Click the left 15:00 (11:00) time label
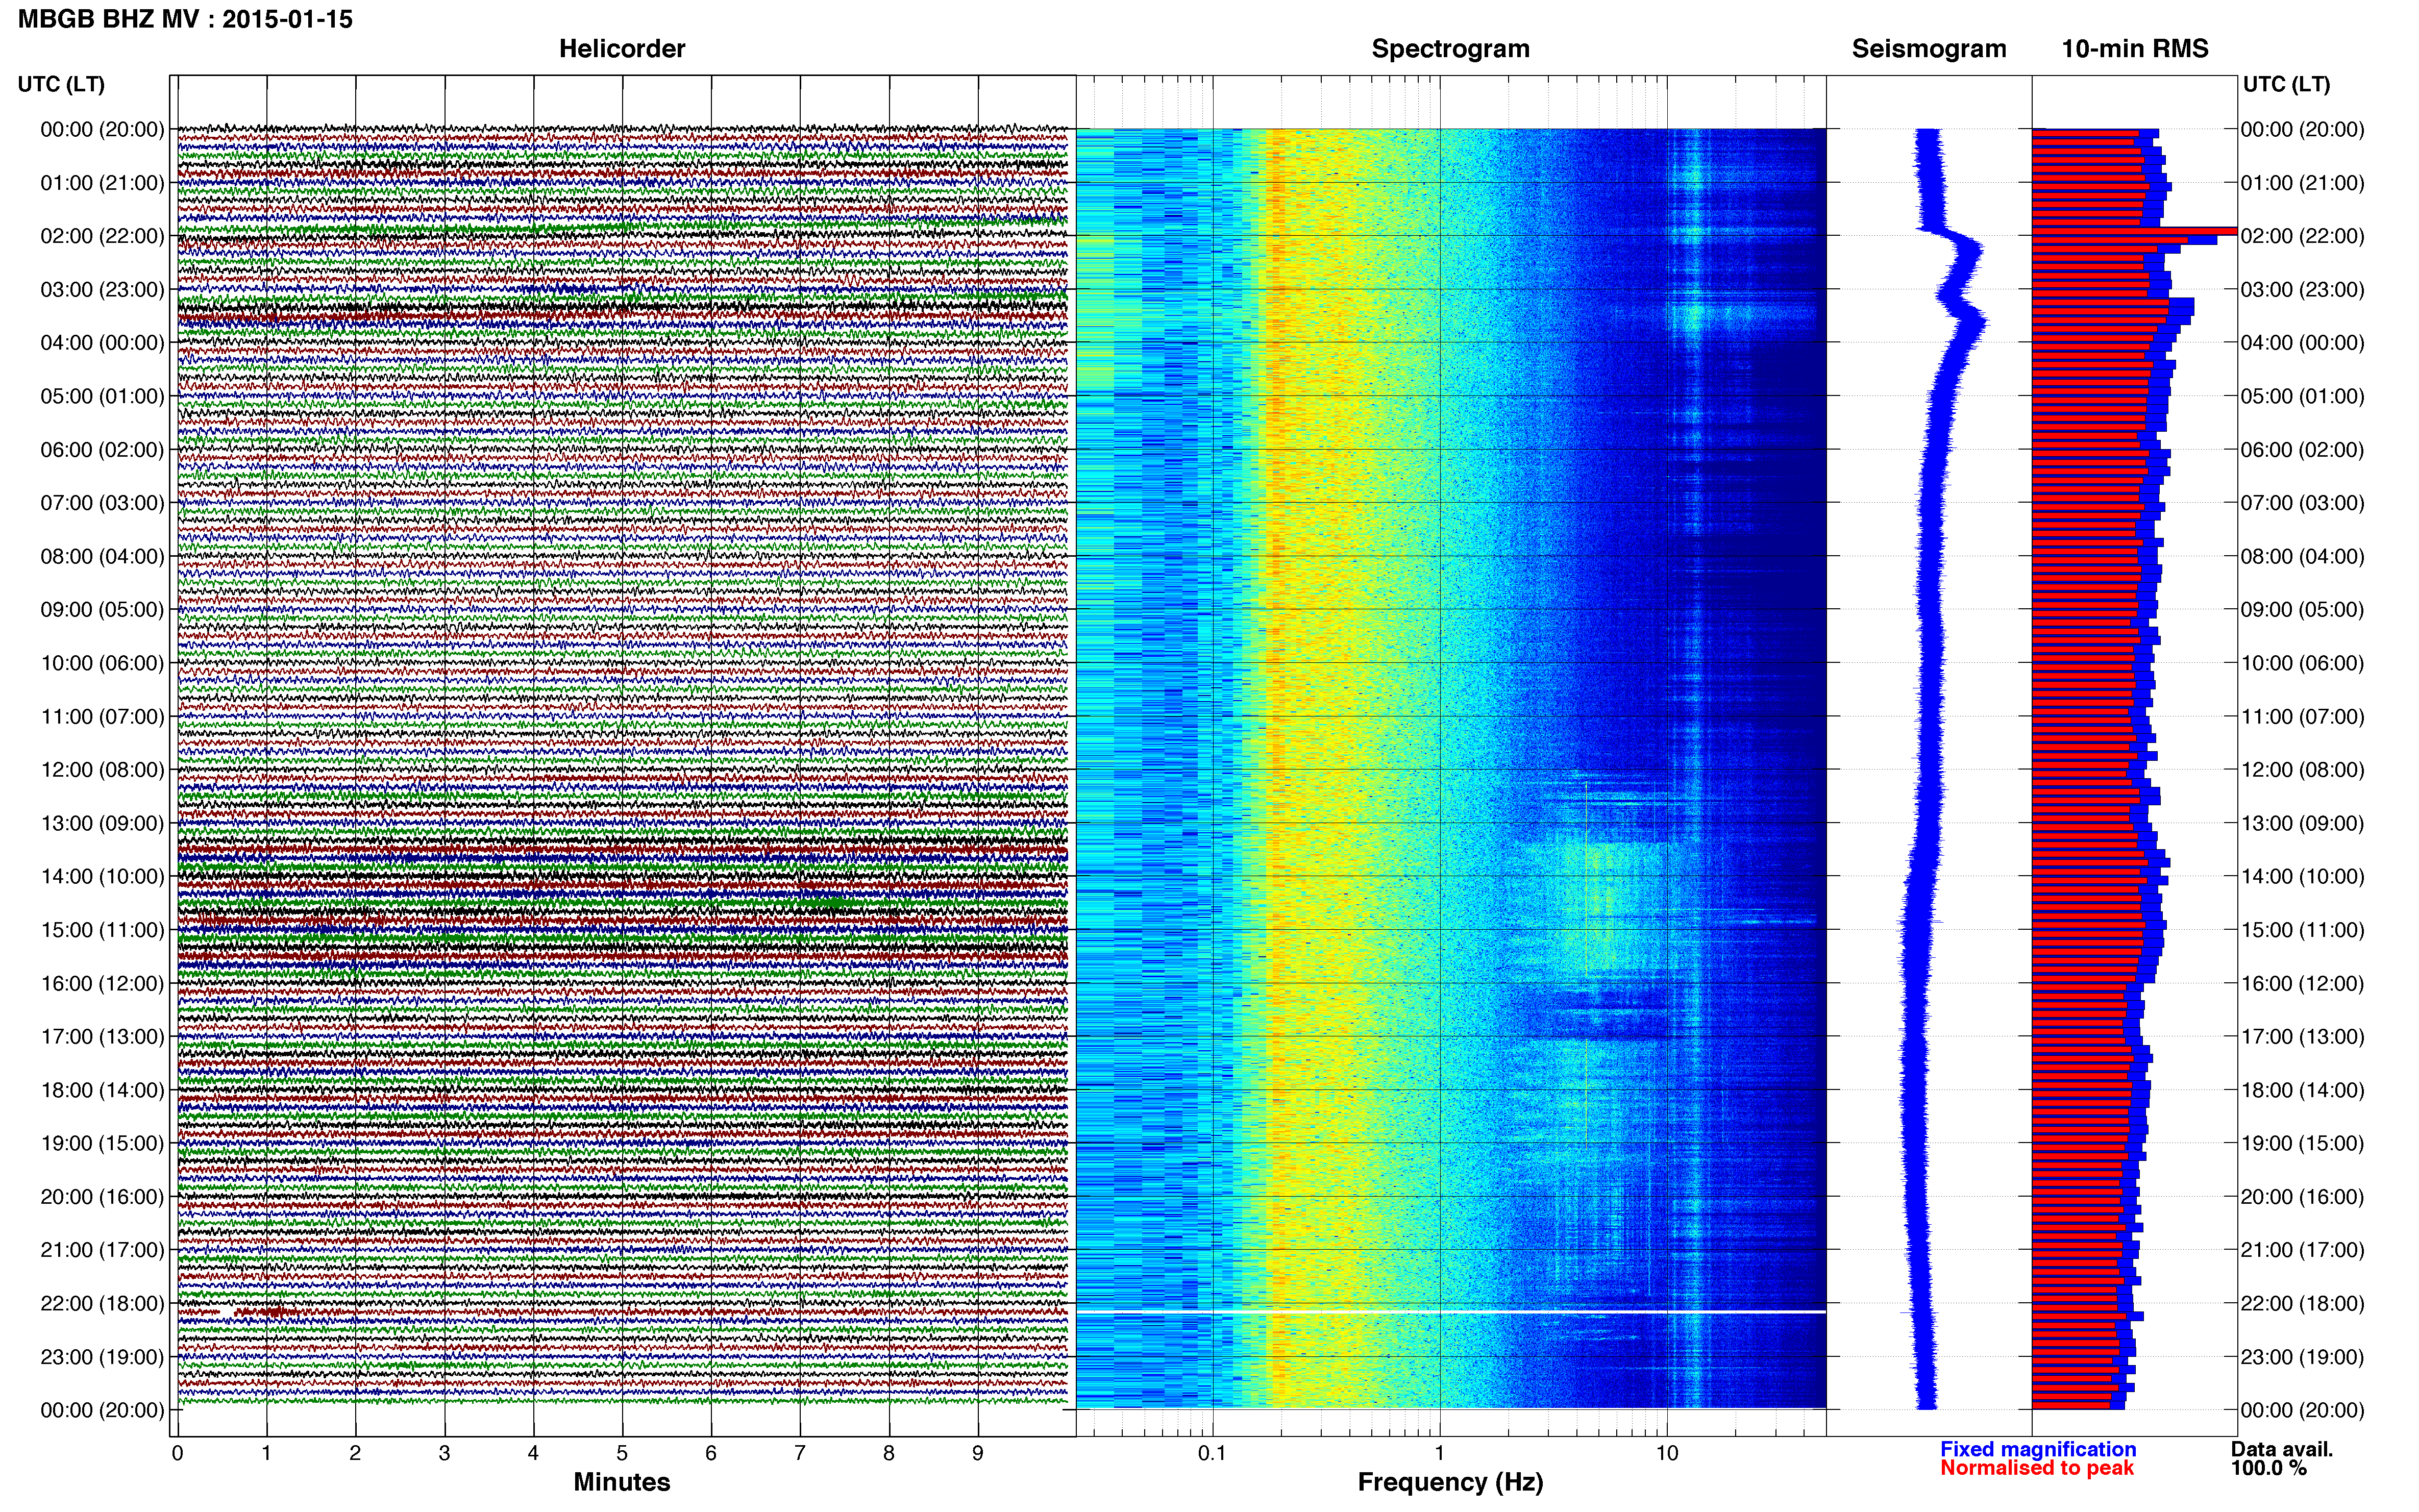 [x=102, y=930]
